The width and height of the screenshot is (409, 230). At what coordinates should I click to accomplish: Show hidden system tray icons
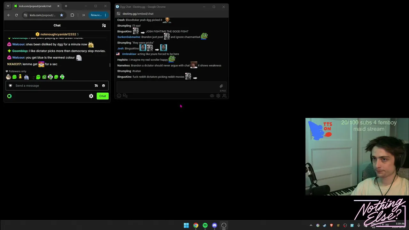click(x=311, y=226)
